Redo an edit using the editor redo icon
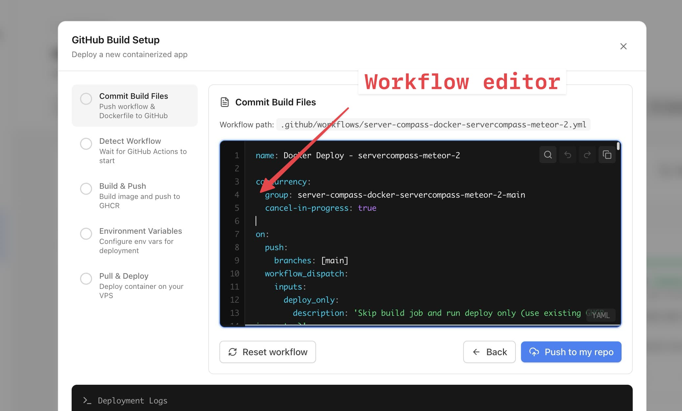Screen dimensions: 682x411 587,155
